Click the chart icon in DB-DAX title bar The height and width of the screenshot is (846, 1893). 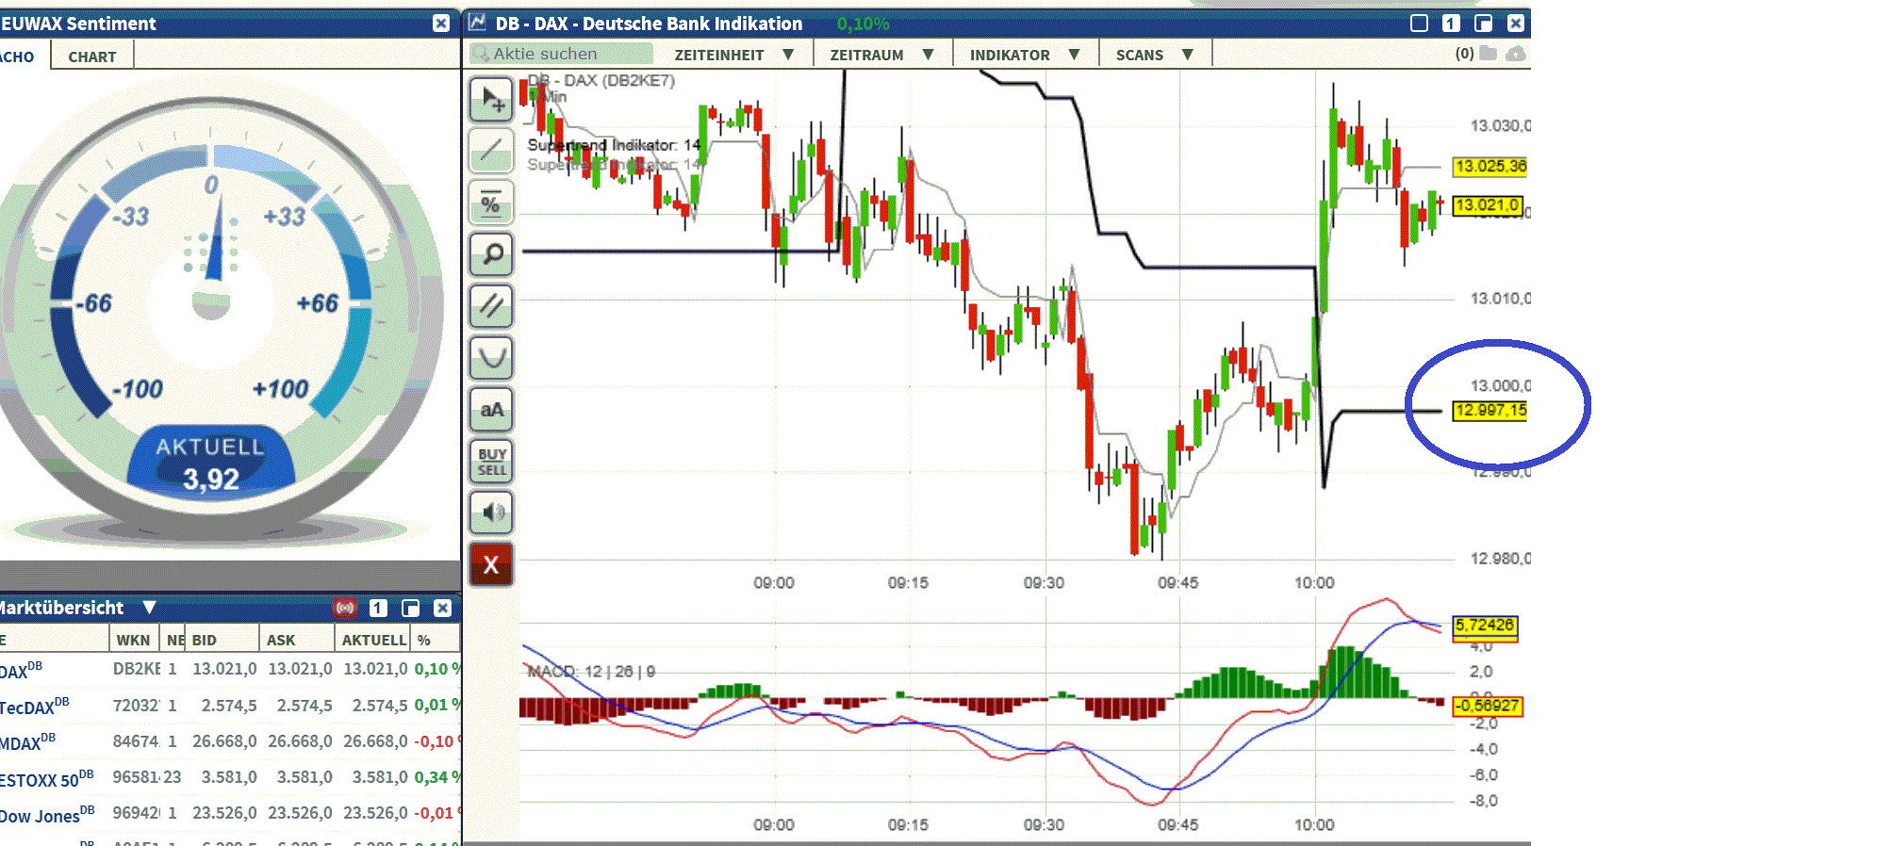coord(477,23)
